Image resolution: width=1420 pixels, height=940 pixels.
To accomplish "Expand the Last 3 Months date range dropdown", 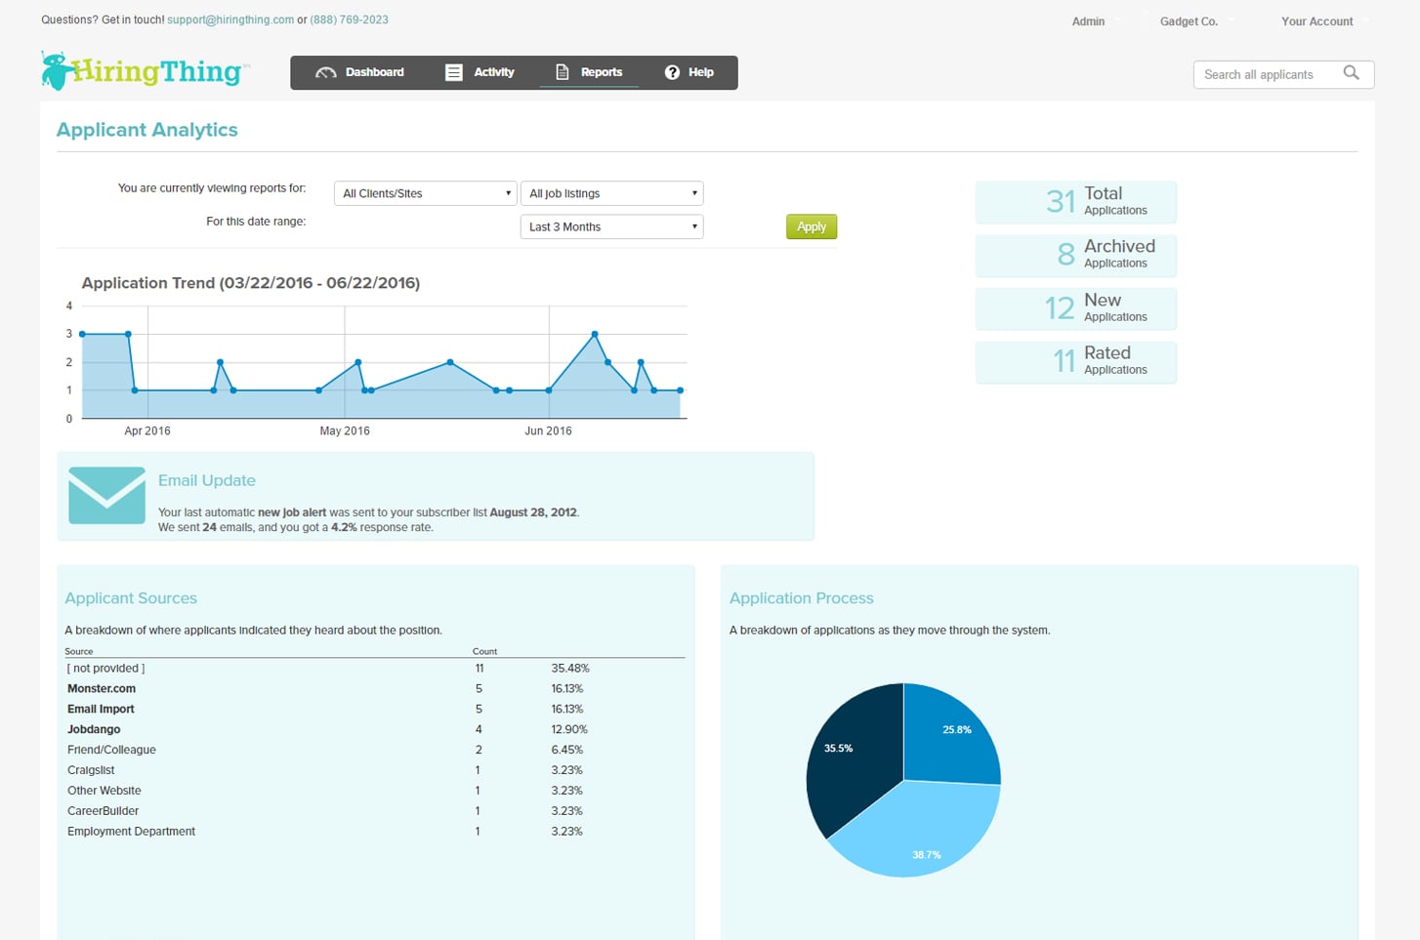I will (x=611, y=226).
